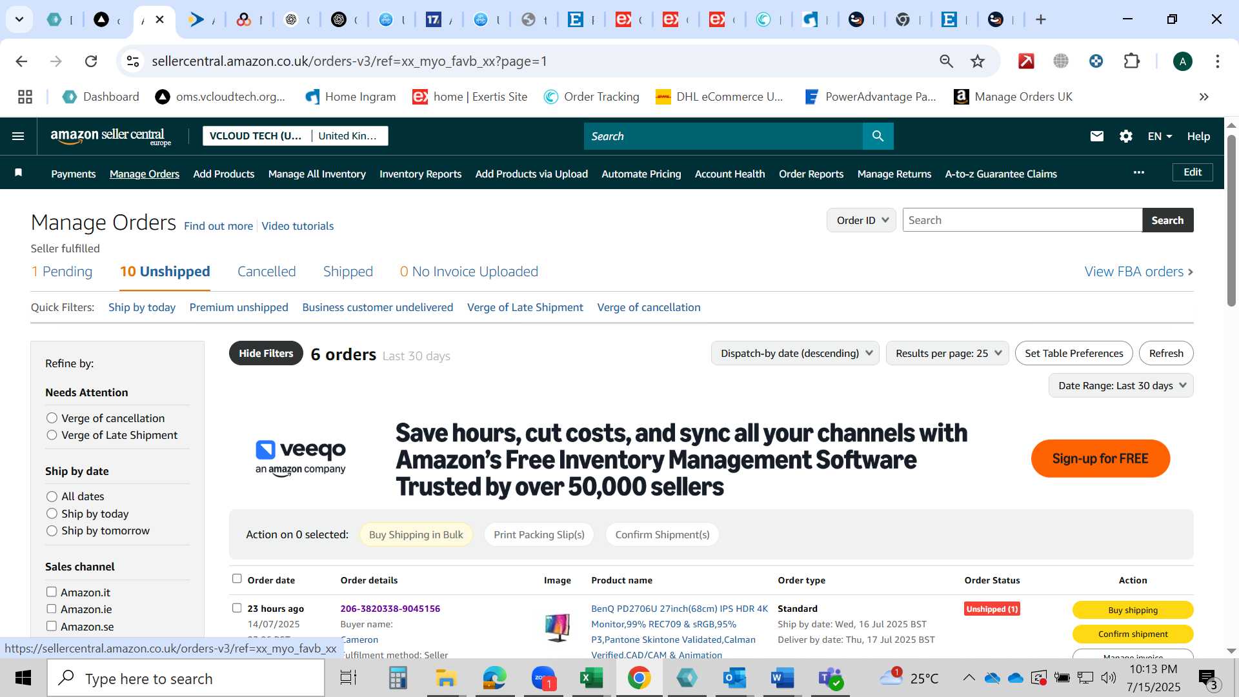Select the Verge of Late Shipment radio filter
Viewport: 1239px width, 697px height.
pos(52,435)
